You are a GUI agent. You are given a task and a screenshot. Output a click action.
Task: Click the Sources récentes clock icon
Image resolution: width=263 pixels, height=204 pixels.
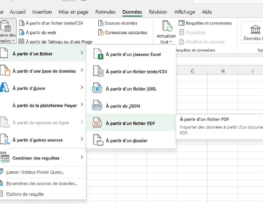click(x=101, y=23)
